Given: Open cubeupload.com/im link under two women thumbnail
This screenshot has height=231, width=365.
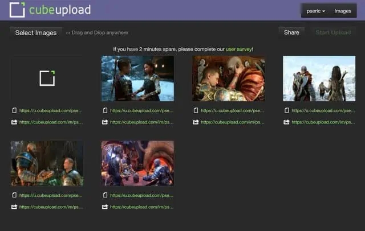Looking at the screenshot, I should point(142,122).
